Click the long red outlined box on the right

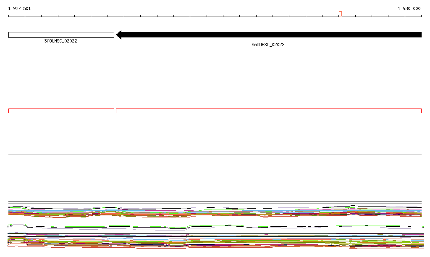click(269, 111)
